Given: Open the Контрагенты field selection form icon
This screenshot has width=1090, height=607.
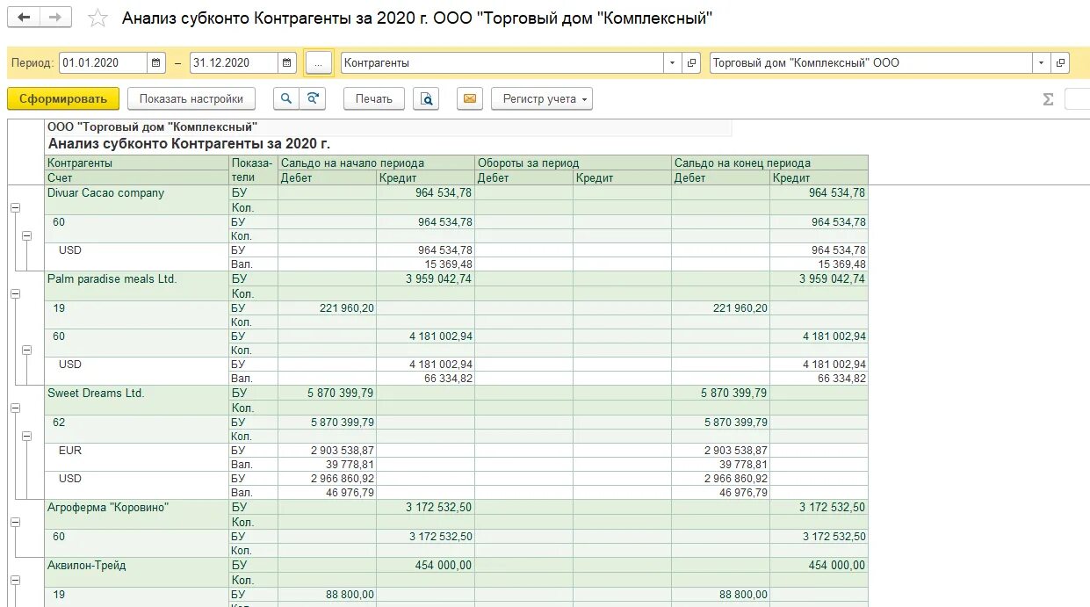Looking at the screenshot, I should [x=691, y=63].
